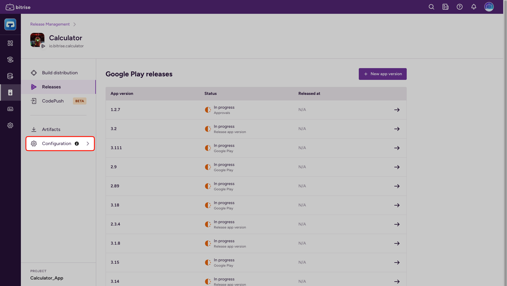Open Artifacts in side menu

[51, 129]
